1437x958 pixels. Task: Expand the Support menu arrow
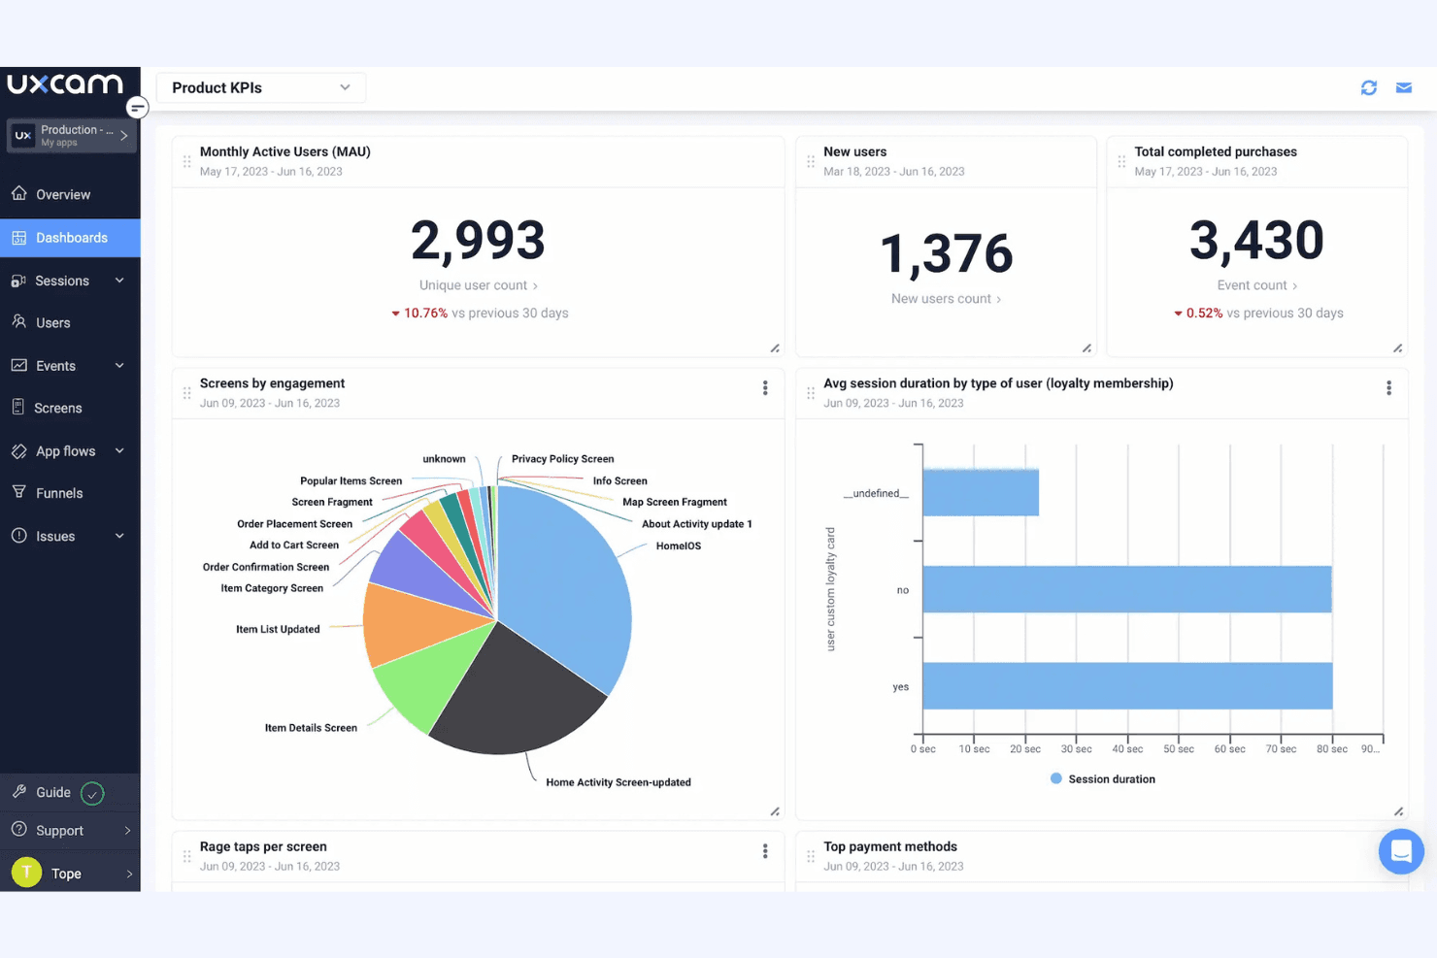point(128,831)
